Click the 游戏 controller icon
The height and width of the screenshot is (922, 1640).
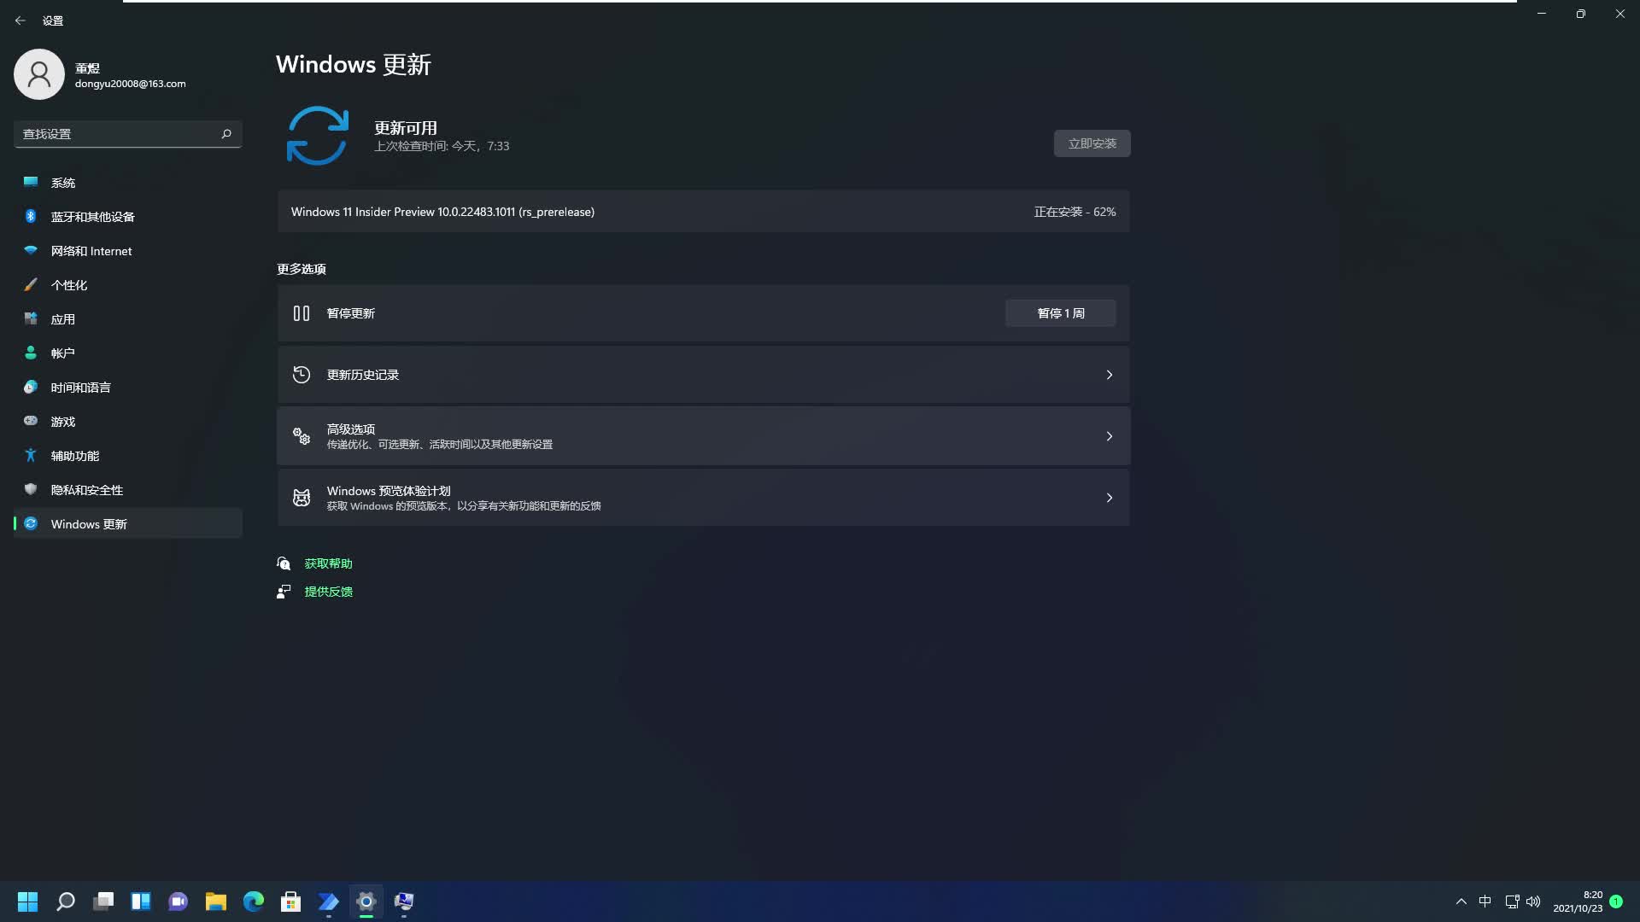[31, 421]
